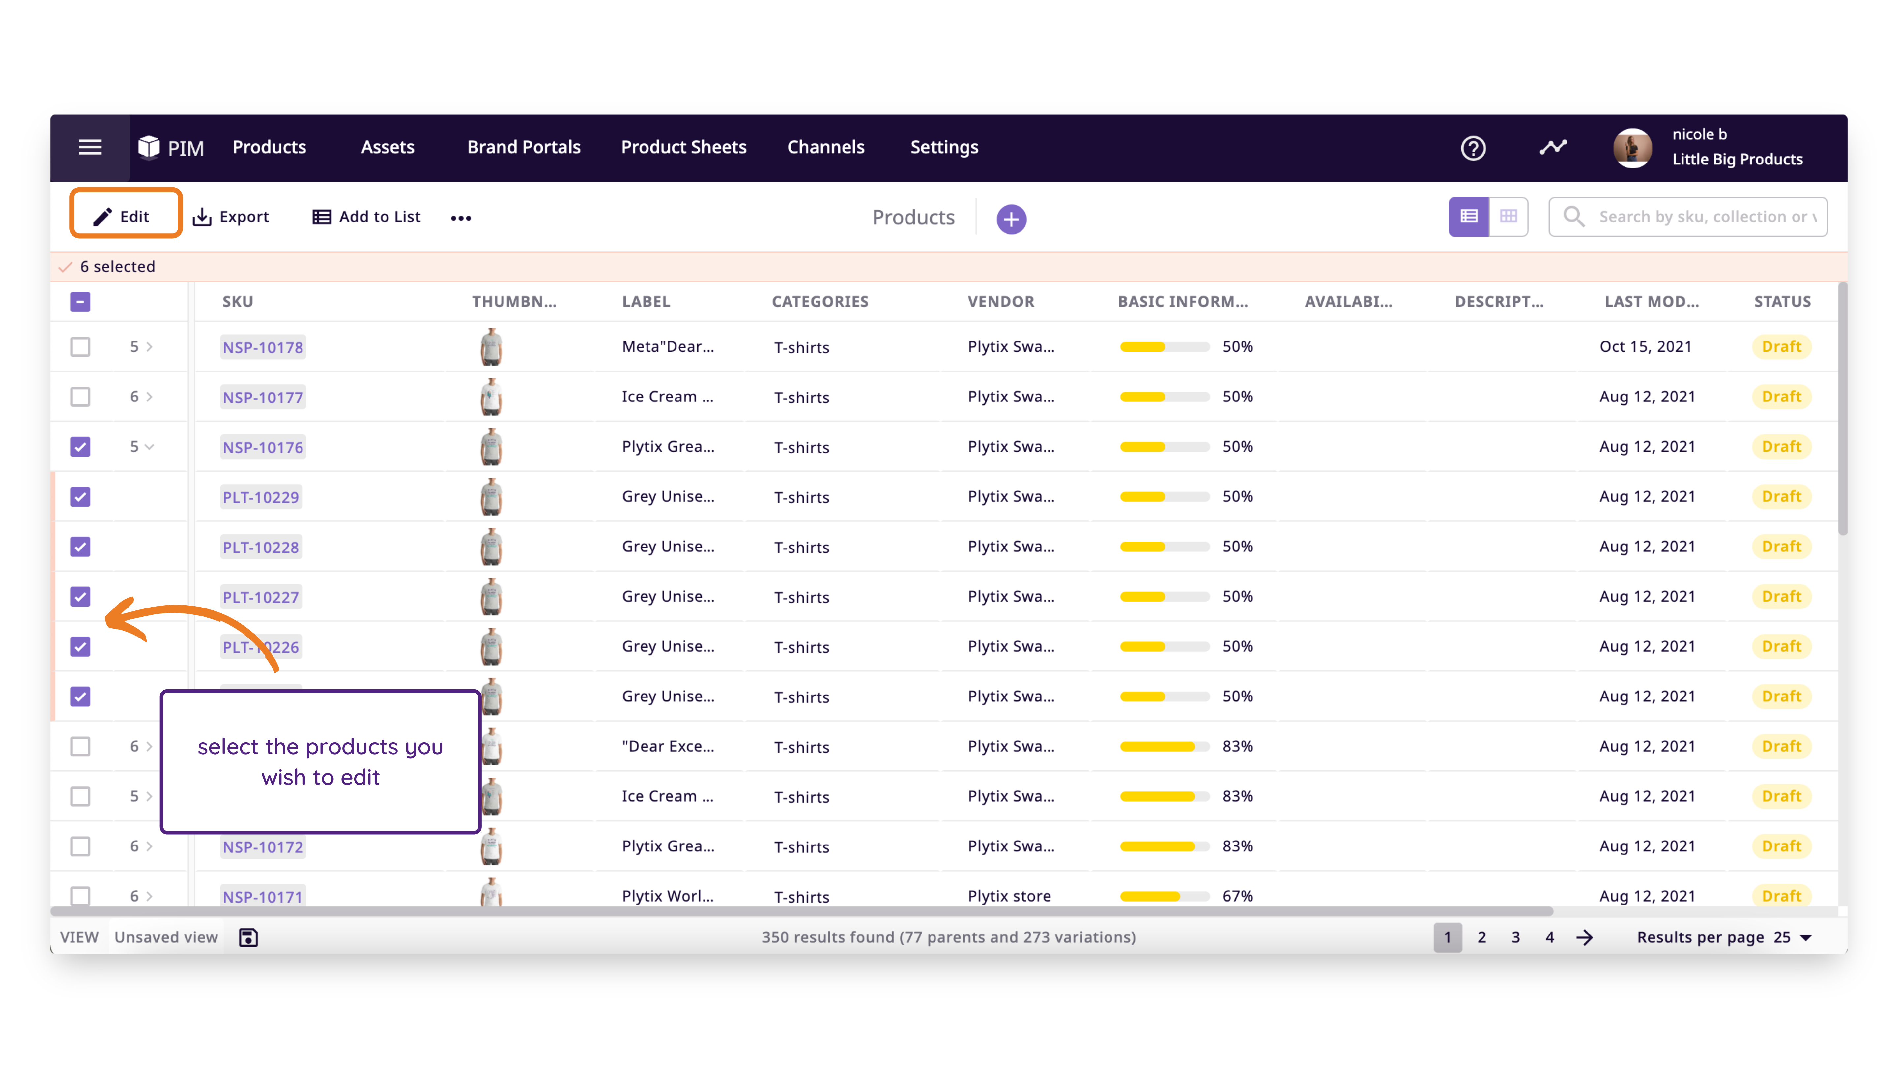Click the purple plus add product button
Screen dimensions: 1898x1068
(1011, 219)
